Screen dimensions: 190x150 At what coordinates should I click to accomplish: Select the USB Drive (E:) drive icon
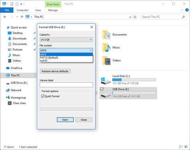pyautogui.click(x=106, y=95)
